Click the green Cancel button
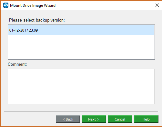This screenshot has height=127, width=162. [x=120, y=119]
